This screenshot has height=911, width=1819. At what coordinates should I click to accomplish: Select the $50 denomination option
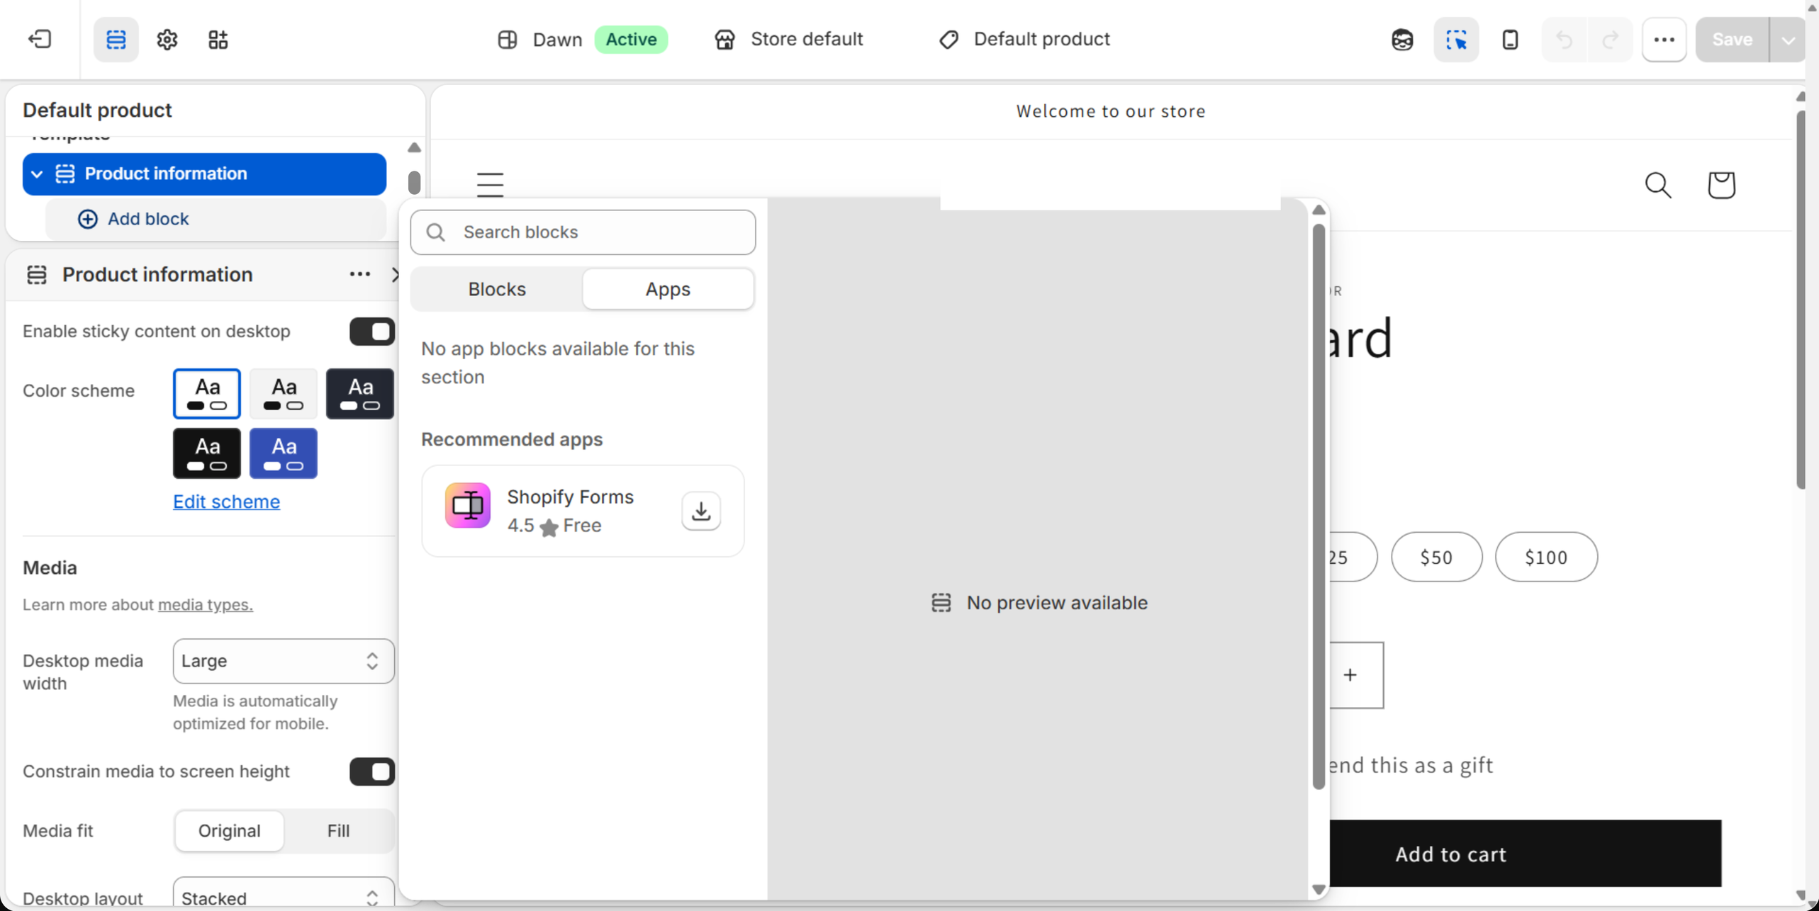point(1436,557)
